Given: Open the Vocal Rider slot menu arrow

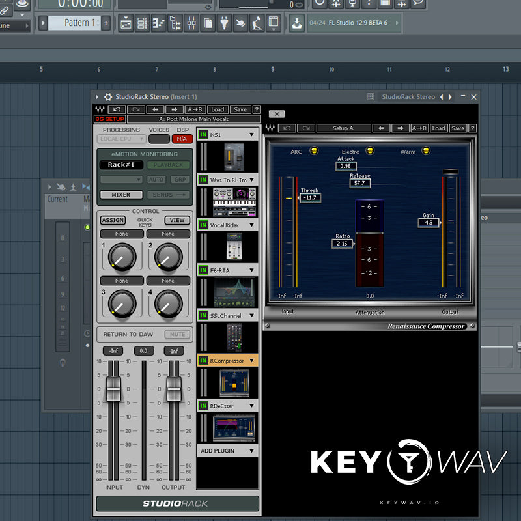Looking at the screenshot, I should (x=251, y=225).
